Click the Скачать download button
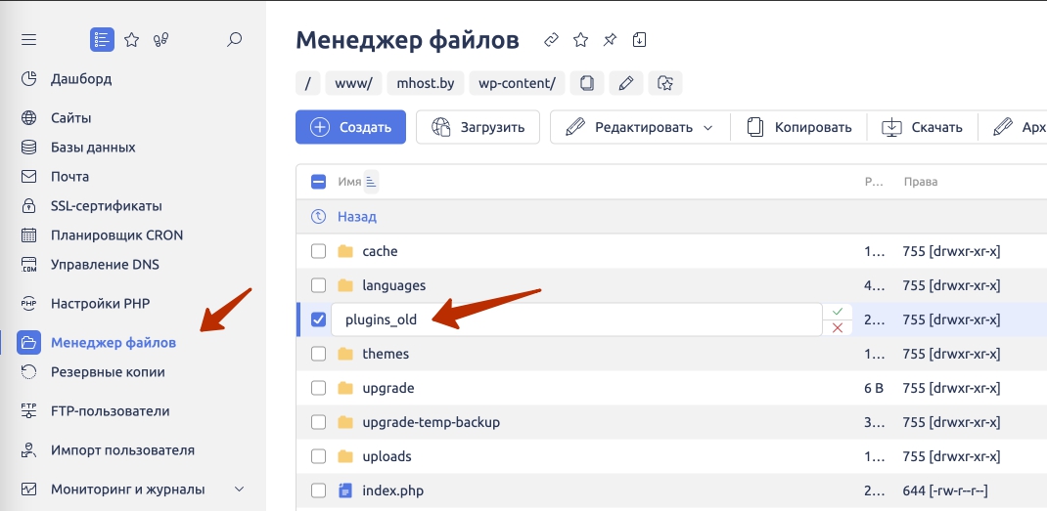 click(922, 127)
